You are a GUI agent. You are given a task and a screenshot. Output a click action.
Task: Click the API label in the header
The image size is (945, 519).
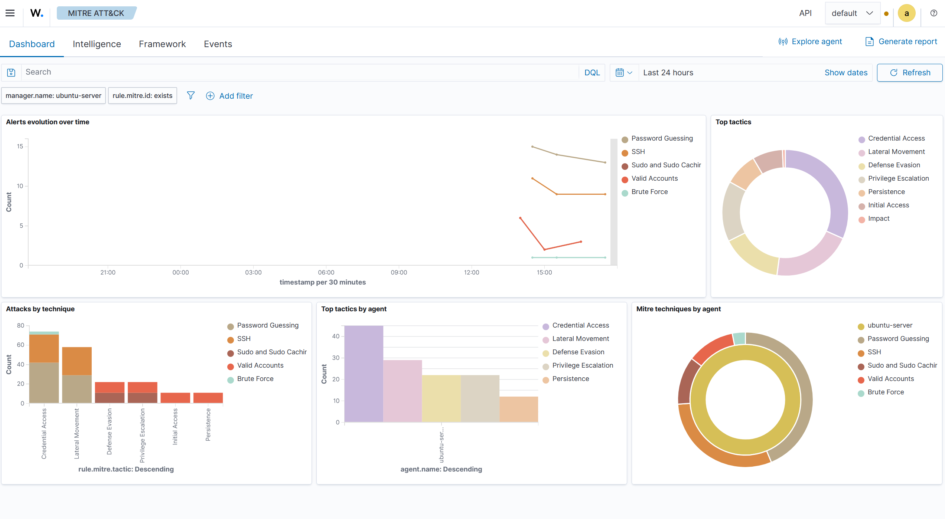pos(805,13)
